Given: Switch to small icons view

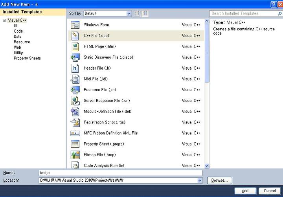Looking at the screenshot, I should pos(137,13).
